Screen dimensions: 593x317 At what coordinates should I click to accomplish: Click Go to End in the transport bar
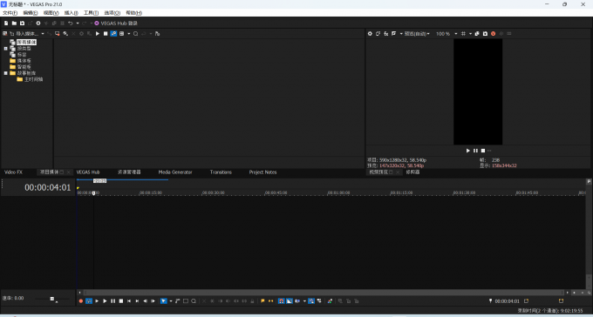point(137,301)
